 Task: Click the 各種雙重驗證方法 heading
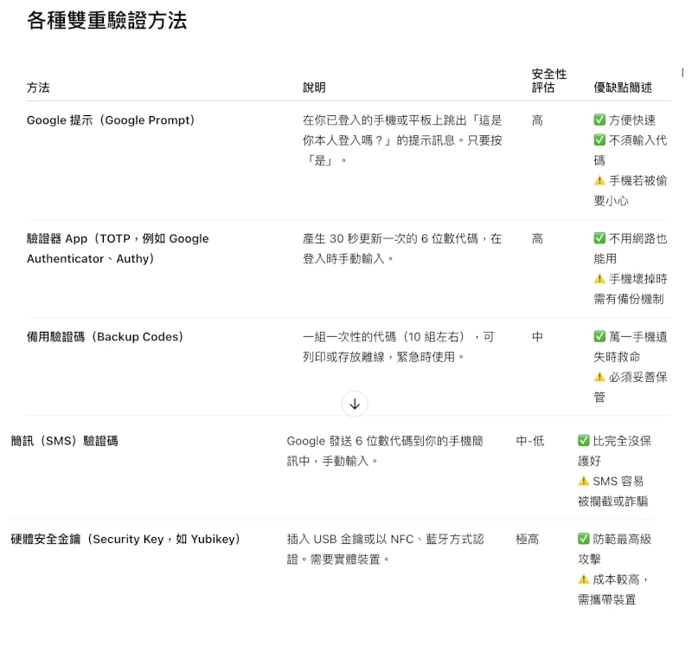pyautogui.click(x=107, y=22)
